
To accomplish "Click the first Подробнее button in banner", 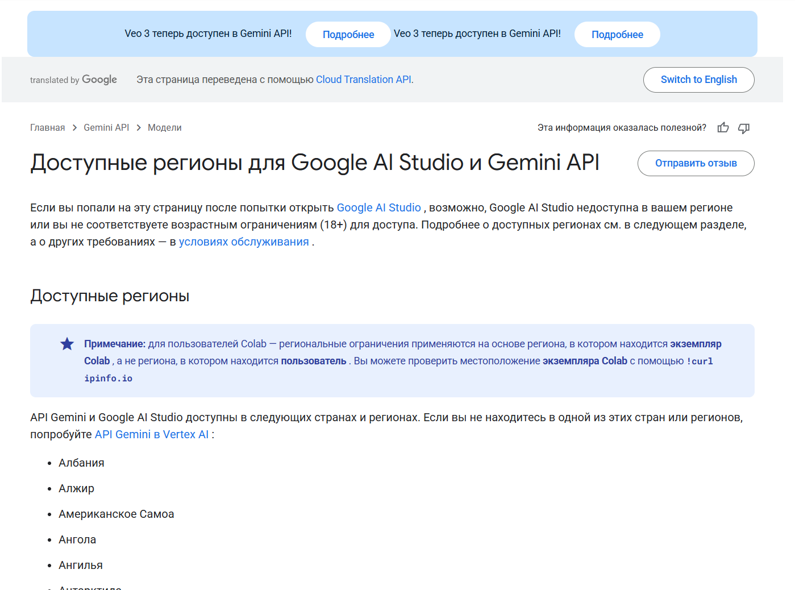I will pos(348,35).
